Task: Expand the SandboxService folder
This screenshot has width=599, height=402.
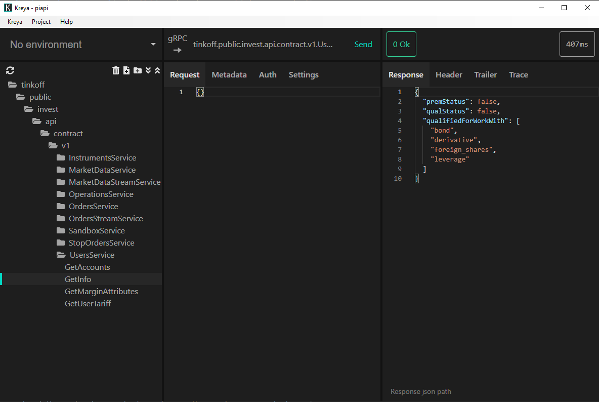Action: [x=96, y=231]
